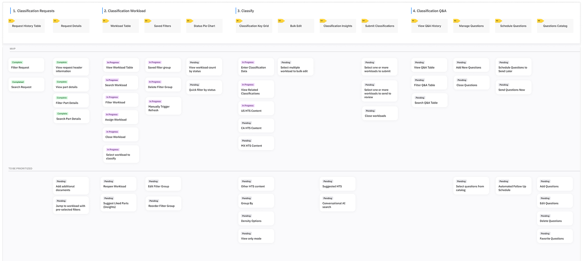
Task: Open the Classification Key Grid header card
Action: click(254, 26)
